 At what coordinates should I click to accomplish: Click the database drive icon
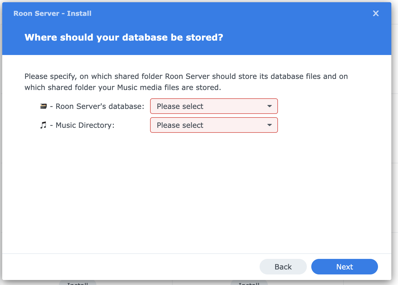click(x=43, y=106)
